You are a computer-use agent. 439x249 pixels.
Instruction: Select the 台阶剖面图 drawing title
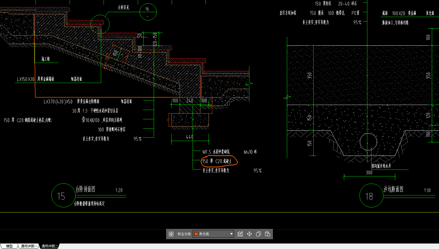[85, 189]
